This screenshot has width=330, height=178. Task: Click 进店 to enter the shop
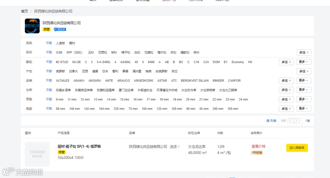pos(175,147)
